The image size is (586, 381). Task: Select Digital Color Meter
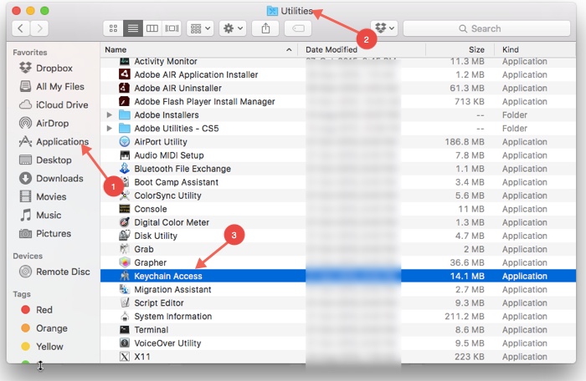338,222
